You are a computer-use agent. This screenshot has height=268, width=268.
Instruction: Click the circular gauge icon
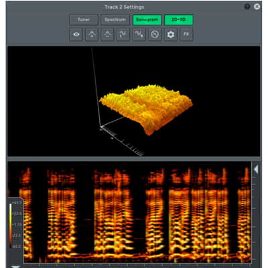[x=155, y=35]
